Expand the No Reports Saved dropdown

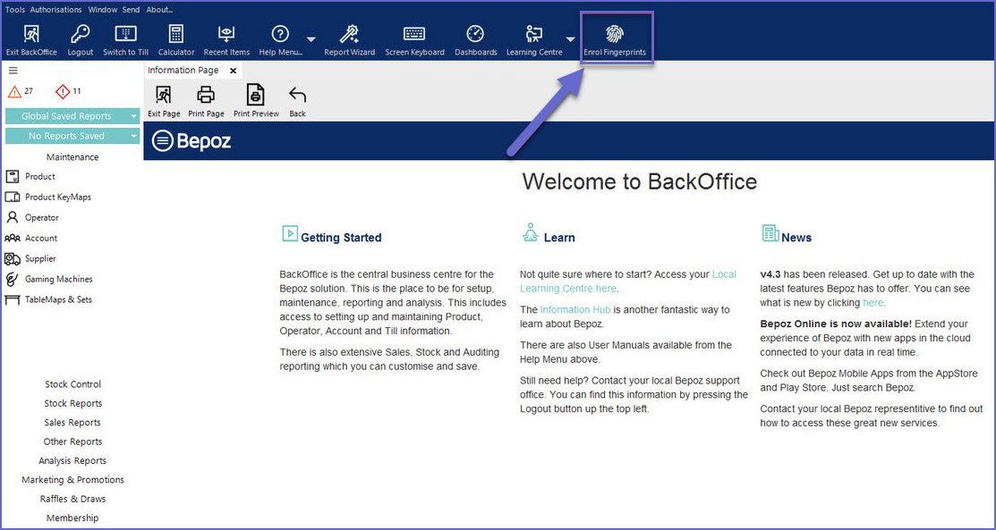coord(133,136)
